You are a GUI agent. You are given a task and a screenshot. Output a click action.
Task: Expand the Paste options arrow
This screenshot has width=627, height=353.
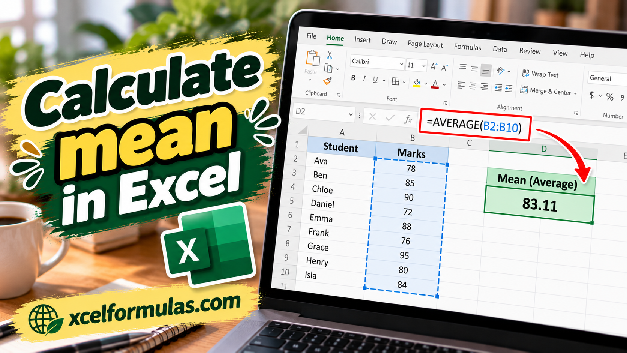click(x=310, y=80)
